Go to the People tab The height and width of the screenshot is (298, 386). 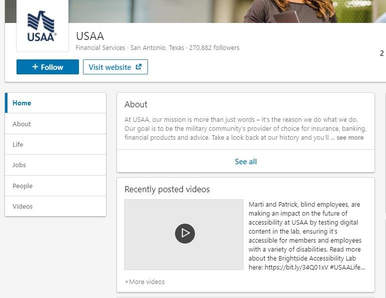[x=55, y=186]
